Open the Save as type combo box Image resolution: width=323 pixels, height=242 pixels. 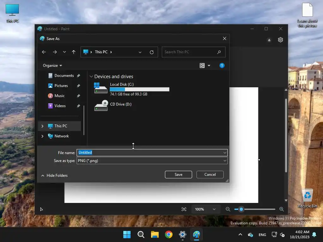point(152,161)
